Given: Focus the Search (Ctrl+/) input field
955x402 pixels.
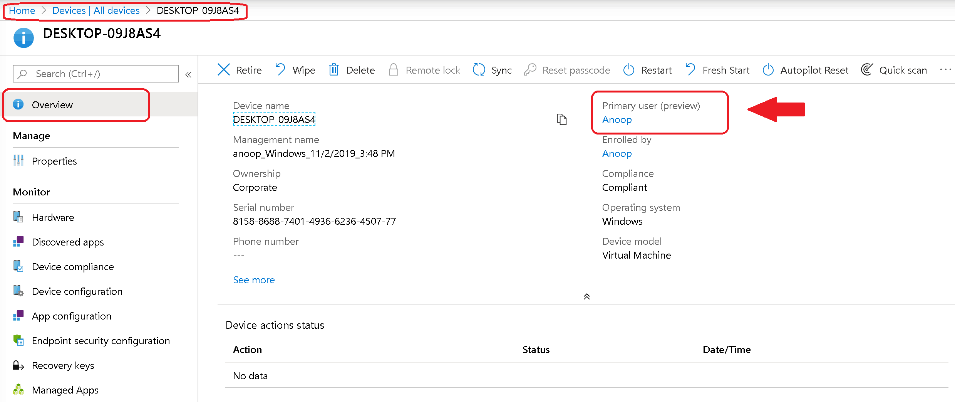Looking at the screenshot, I should [x=96, y=74].
